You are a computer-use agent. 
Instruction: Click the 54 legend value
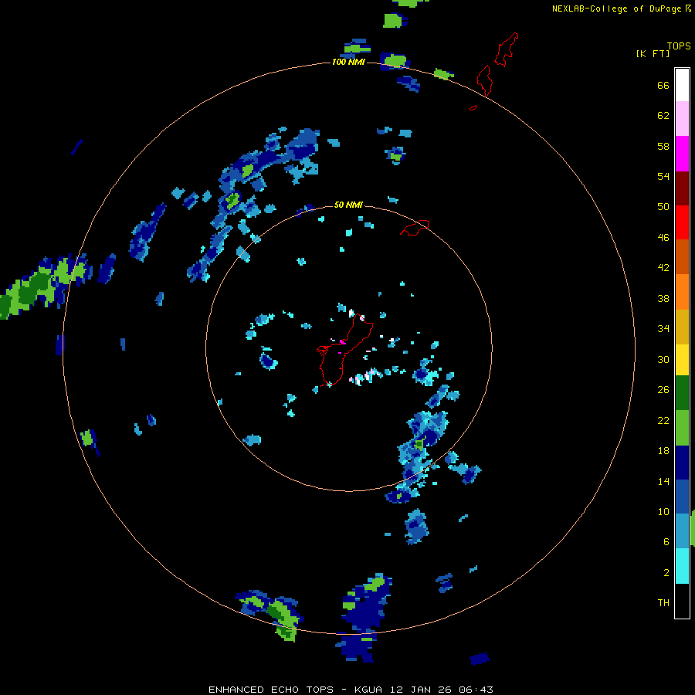click(663, 176)
